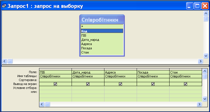Screen dimensions: 210x112
Task: Click down arrow of table pane vertical scrollbar
Action: 206,56
